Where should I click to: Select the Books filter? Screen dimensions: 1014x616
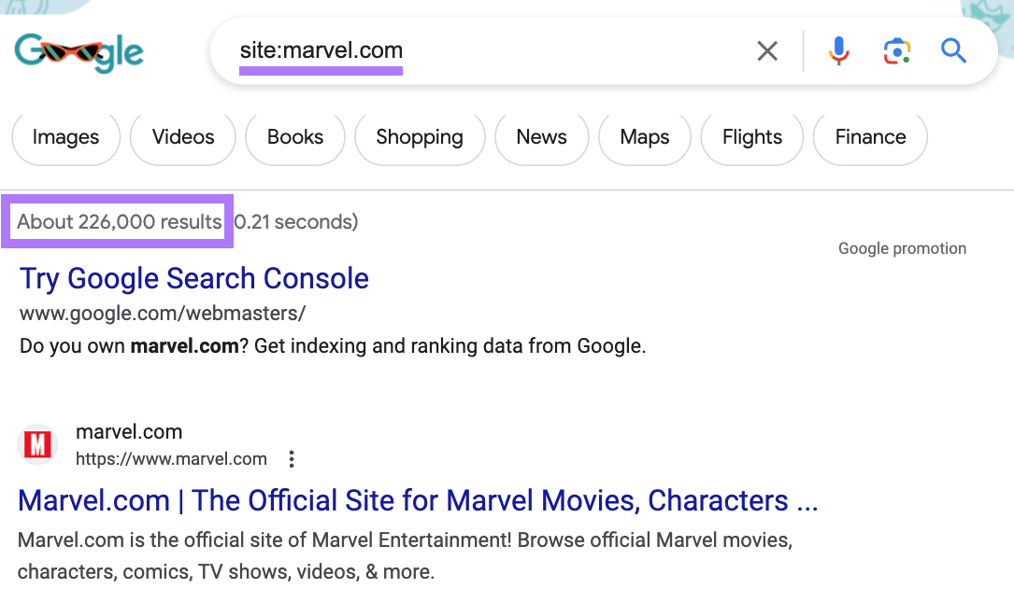[294, 137]
